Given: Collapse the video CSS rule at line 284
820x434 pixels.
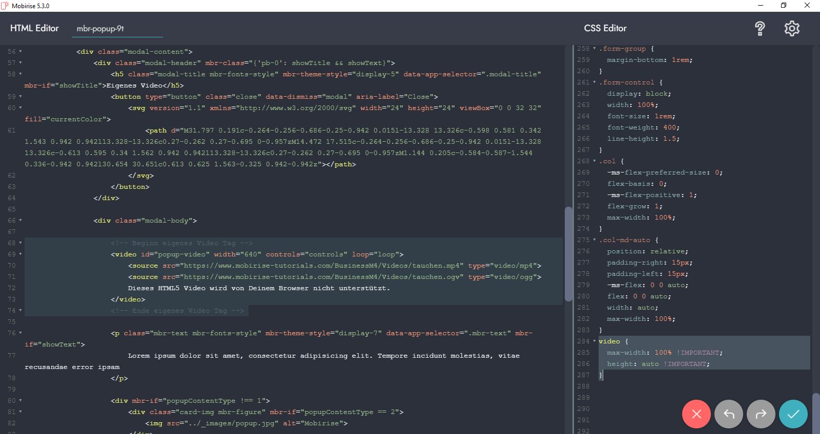Looking at the screenshot, I should click(594, 341).
